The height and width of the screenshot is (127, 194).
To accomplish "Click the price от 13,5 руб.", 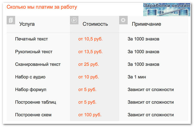I will point(91,52).
